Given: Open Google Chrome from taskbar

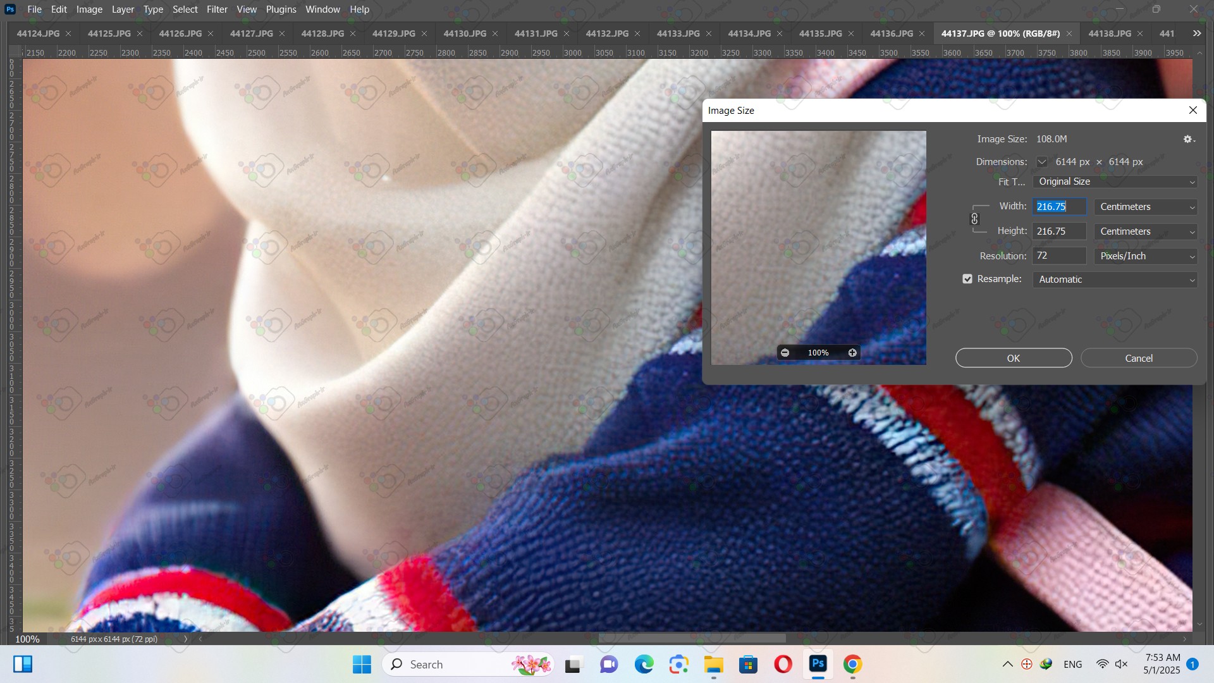Looking at the screenshot, I should click(852, 665).
